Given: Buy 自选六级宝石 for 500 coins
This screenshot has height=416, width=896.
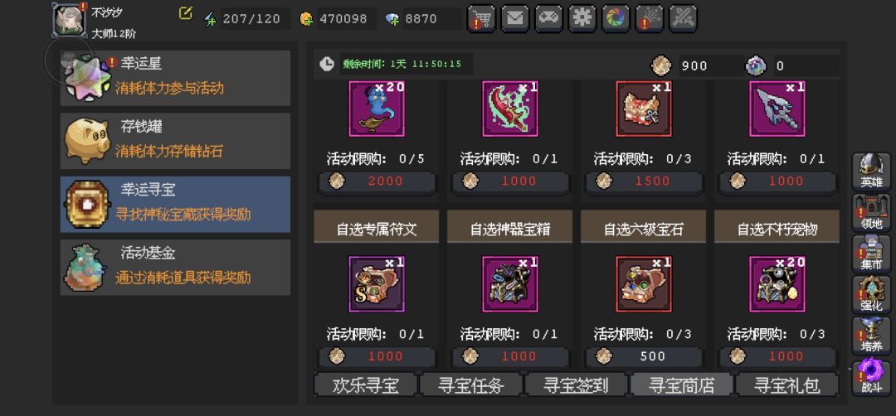Looking at the screenshot, I should [644, 356].
